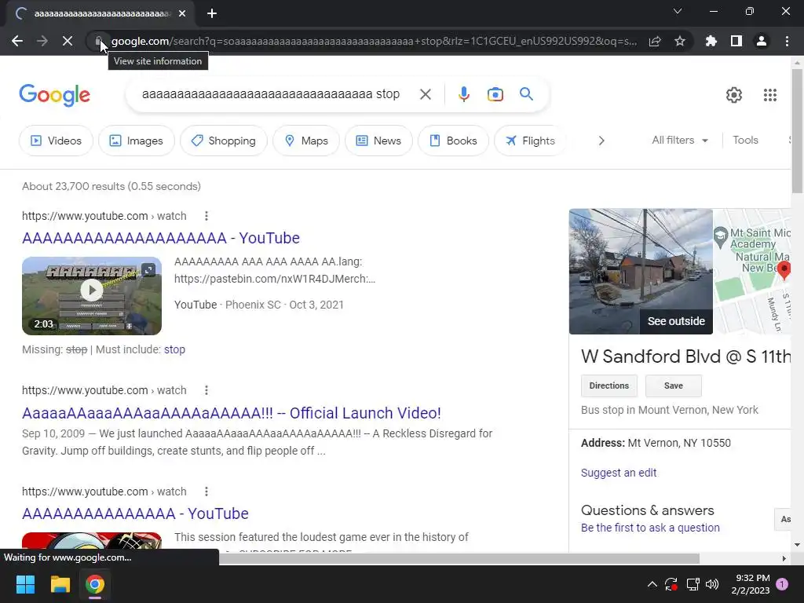Open the search Tools option
Image resolution: width=804 pixels, height=603 pixels.
[x=745, y=140]
